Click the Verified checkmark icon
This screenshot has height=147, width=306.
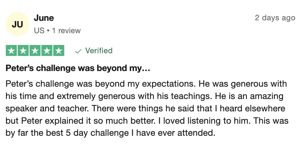[78, 51]
